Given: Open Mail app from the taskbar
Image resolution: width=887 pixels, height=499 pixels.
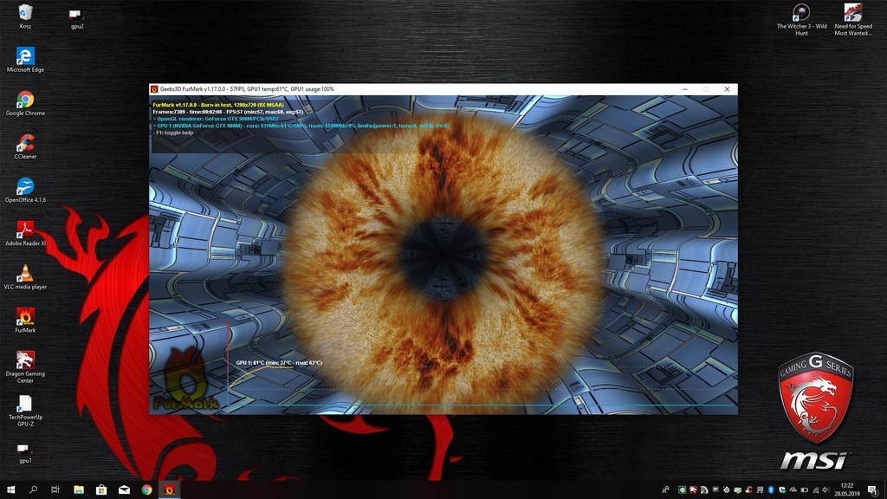Looking at the screenshot, I should (x=124, y=490).
